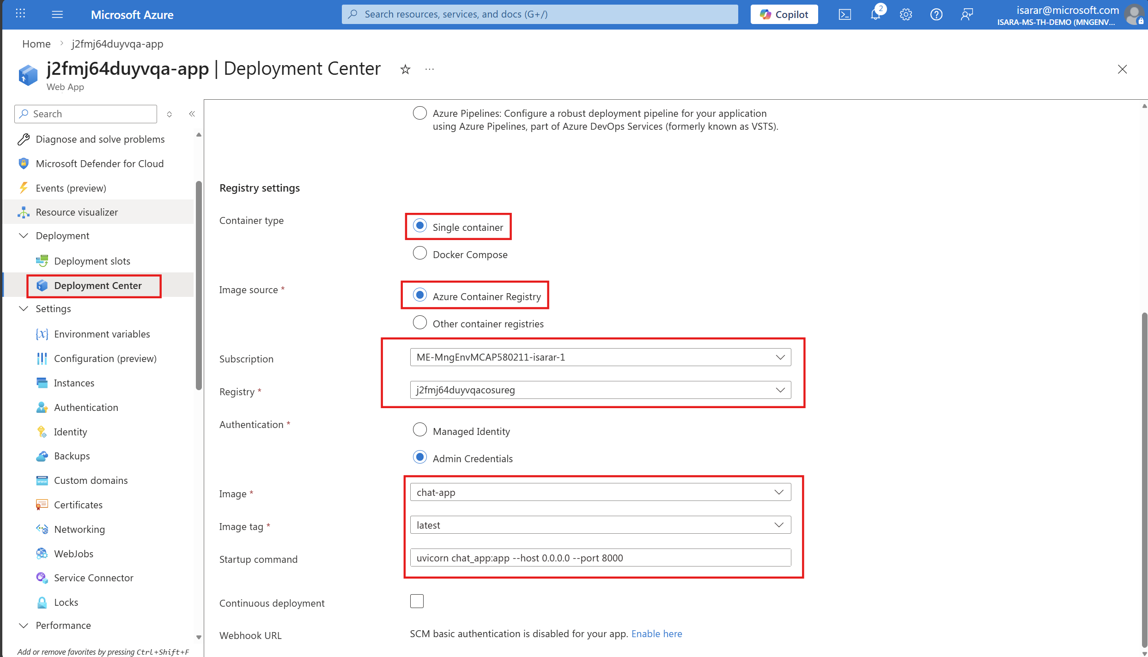This screenshot has height=657, width=1148.
Task: Select Docker Compose radio button
Action: click(419, 253)
